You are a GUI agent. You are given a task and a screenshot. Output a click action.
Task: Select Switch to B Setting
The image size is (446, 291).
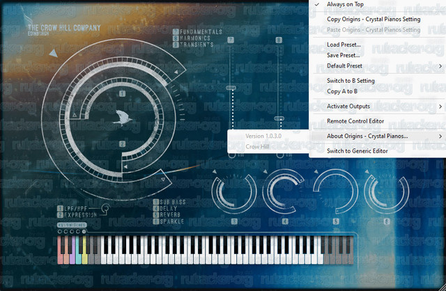(351, 81)
